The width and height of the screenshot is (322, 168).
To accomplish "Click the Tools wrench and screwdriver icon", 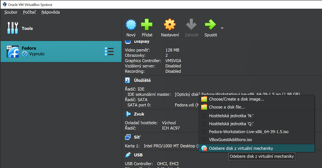I will click(13, 28).
